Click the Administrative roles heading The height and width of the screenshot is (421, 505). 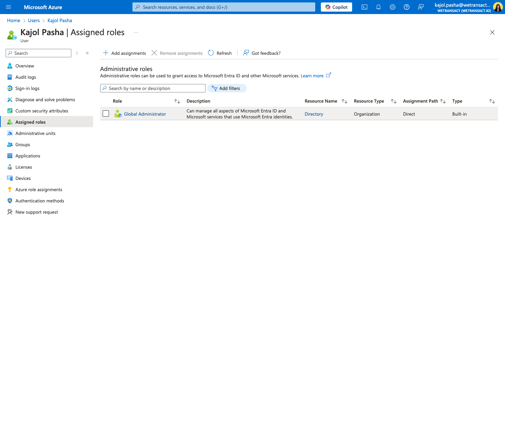126,69
